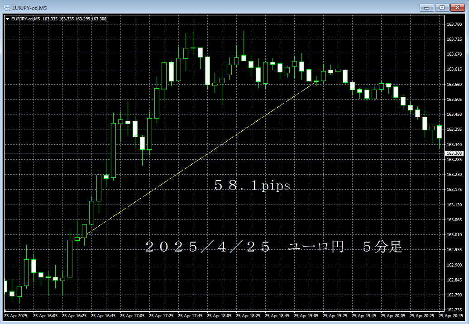469x324 pixels.
Task: Click the 163.175 price level
Action: [454, 189]
